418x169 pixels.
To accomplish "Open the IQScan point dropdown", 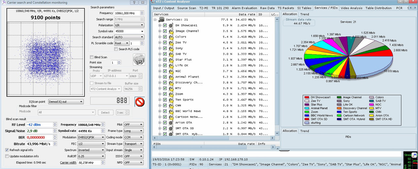I will (65, 102).
